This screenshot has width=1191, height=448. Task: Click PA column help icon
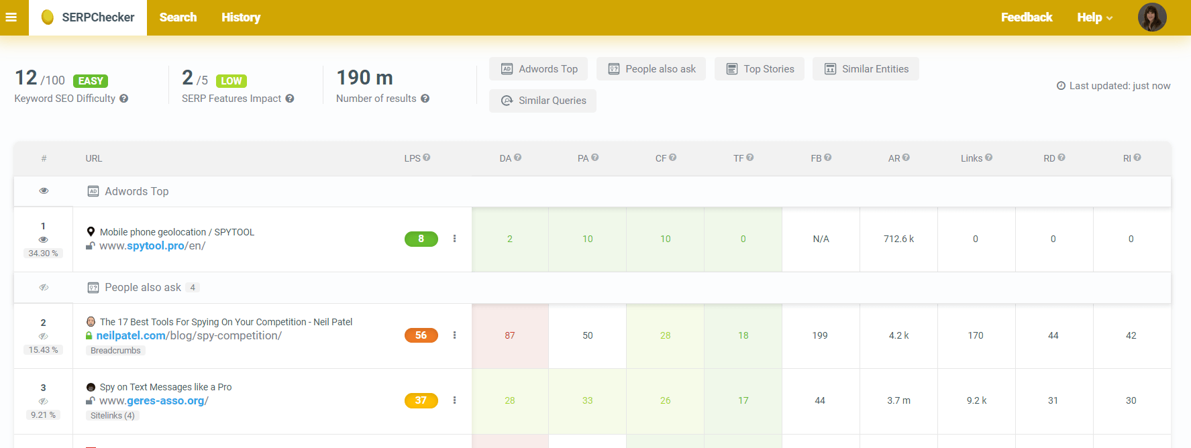coord(595,158)
